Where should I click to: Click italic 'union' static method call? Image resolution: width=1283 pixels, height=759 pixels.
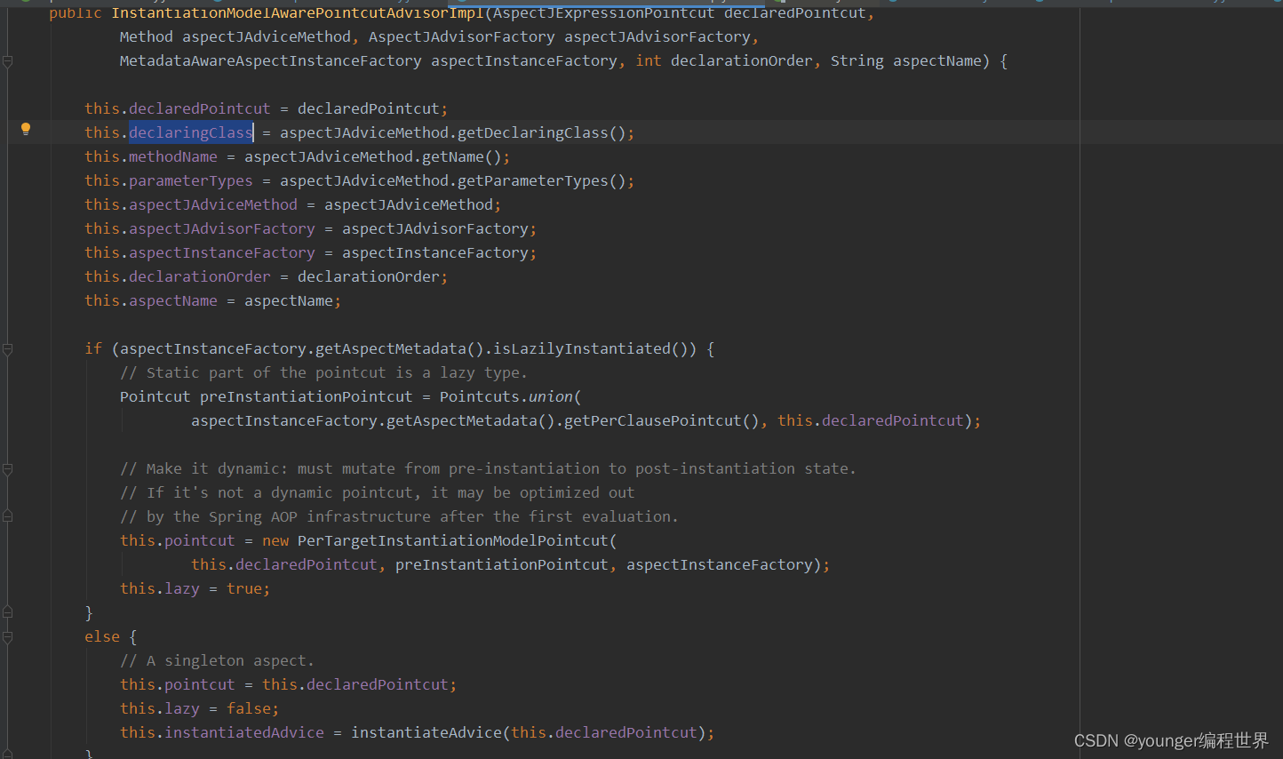(x=551, y=396)
